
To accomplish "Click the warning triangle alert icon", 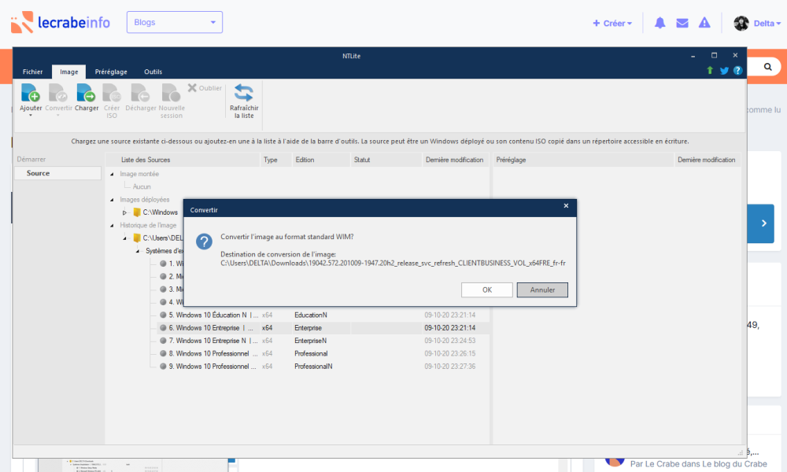I will click(704, 23).
